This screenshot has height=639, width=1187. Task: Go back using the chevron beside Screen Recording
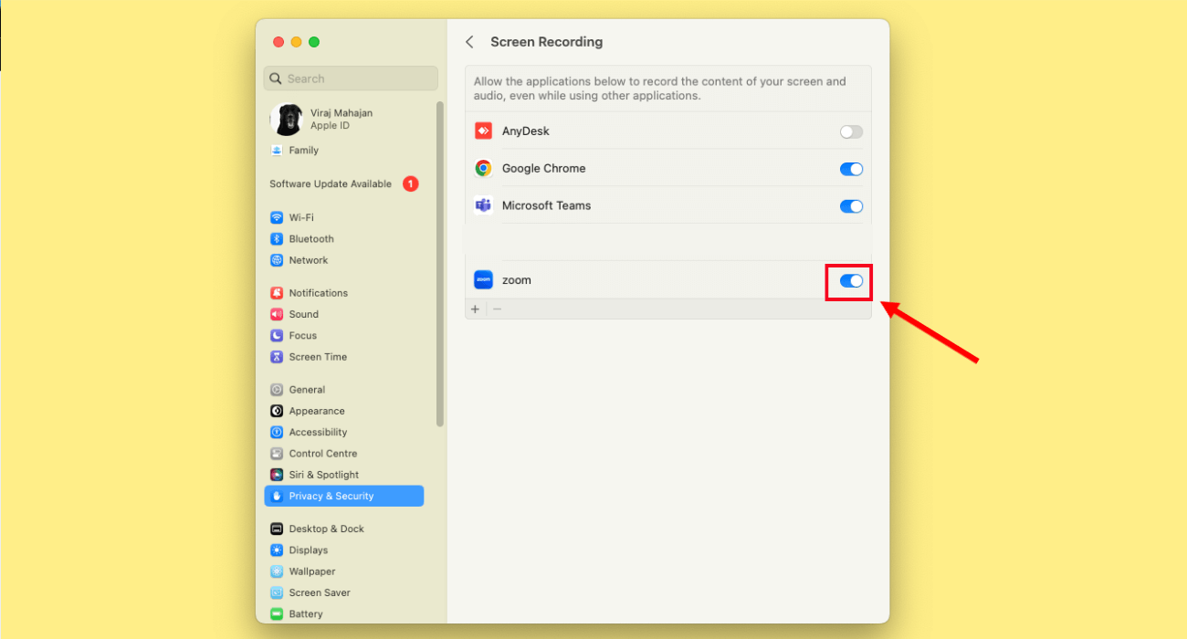coord(469,42)
